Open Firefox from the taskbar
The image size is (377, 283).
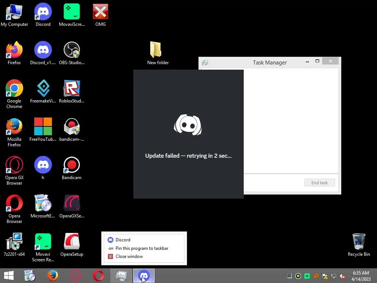(53, 276)
